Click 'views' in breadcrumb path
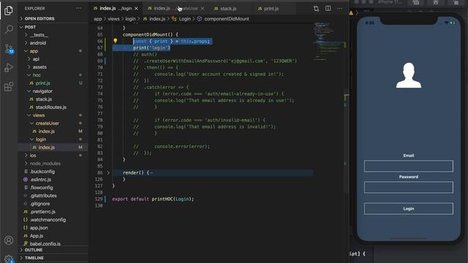 pyautogui.click(x=113, y=19)
